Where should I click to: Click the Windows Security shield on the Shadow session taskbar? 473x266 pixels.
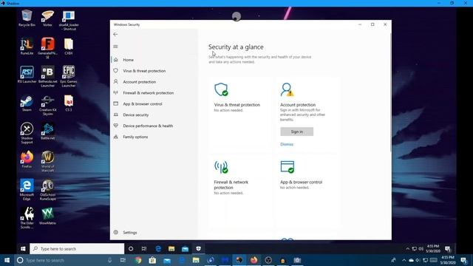[x=198, y=248]
